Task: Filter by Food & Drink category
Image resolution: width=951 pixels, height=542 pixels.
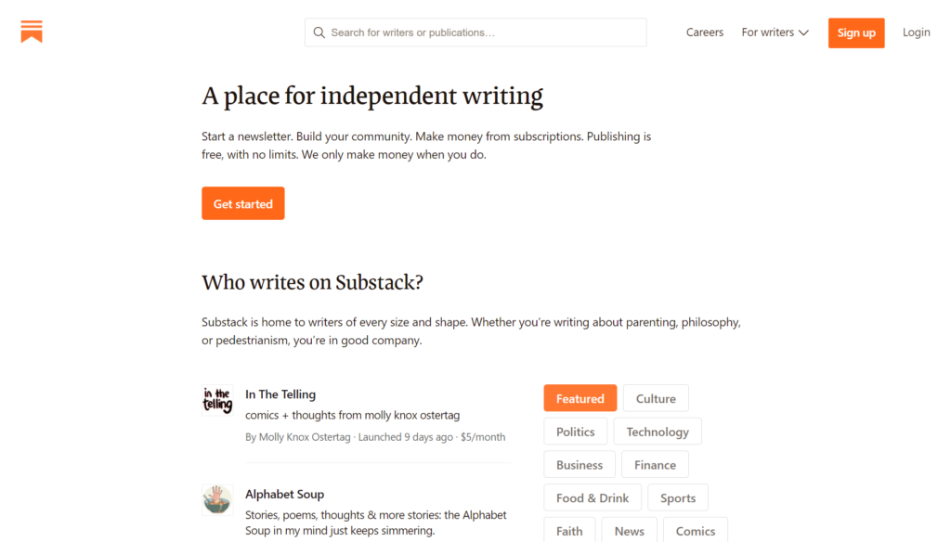Action: (x=593, y=497)
